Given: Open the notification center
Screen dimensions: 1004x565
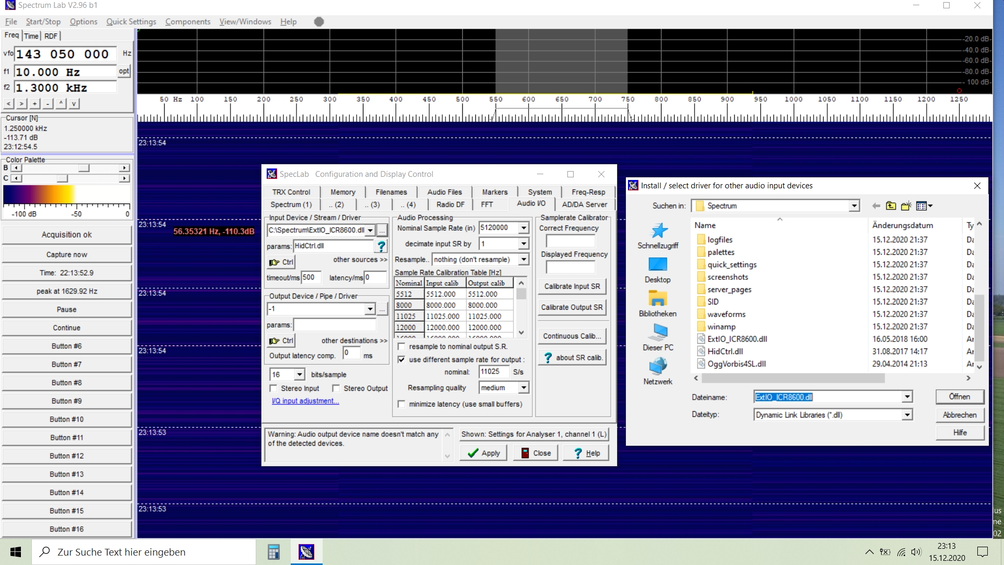Looking at the screenshot, I should coord(983,552).
